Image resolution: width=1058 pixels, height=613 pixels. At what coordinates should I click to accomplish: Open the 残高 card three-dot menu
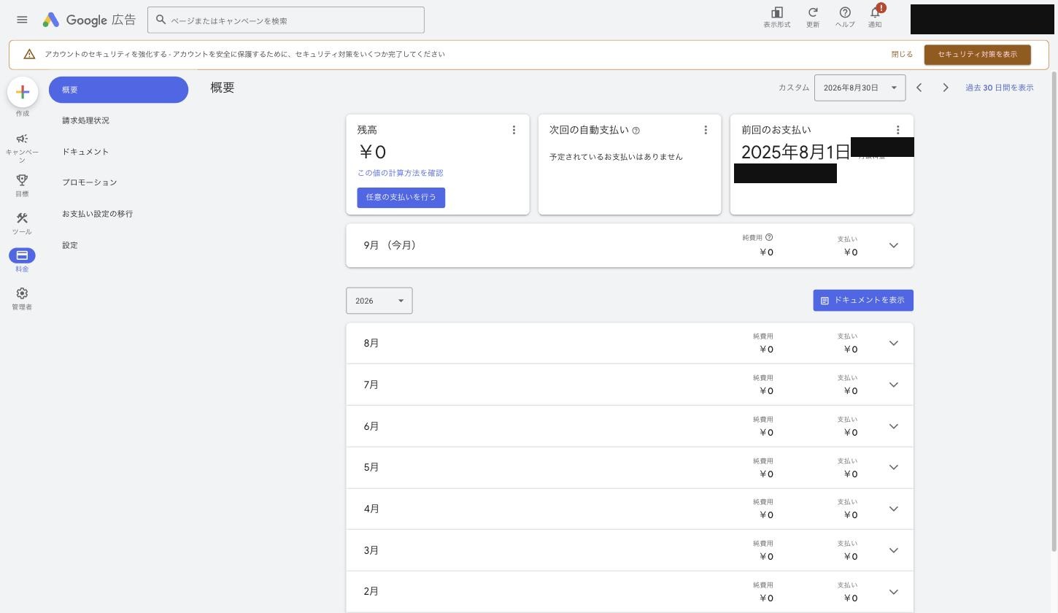click(x=514, y=130)
